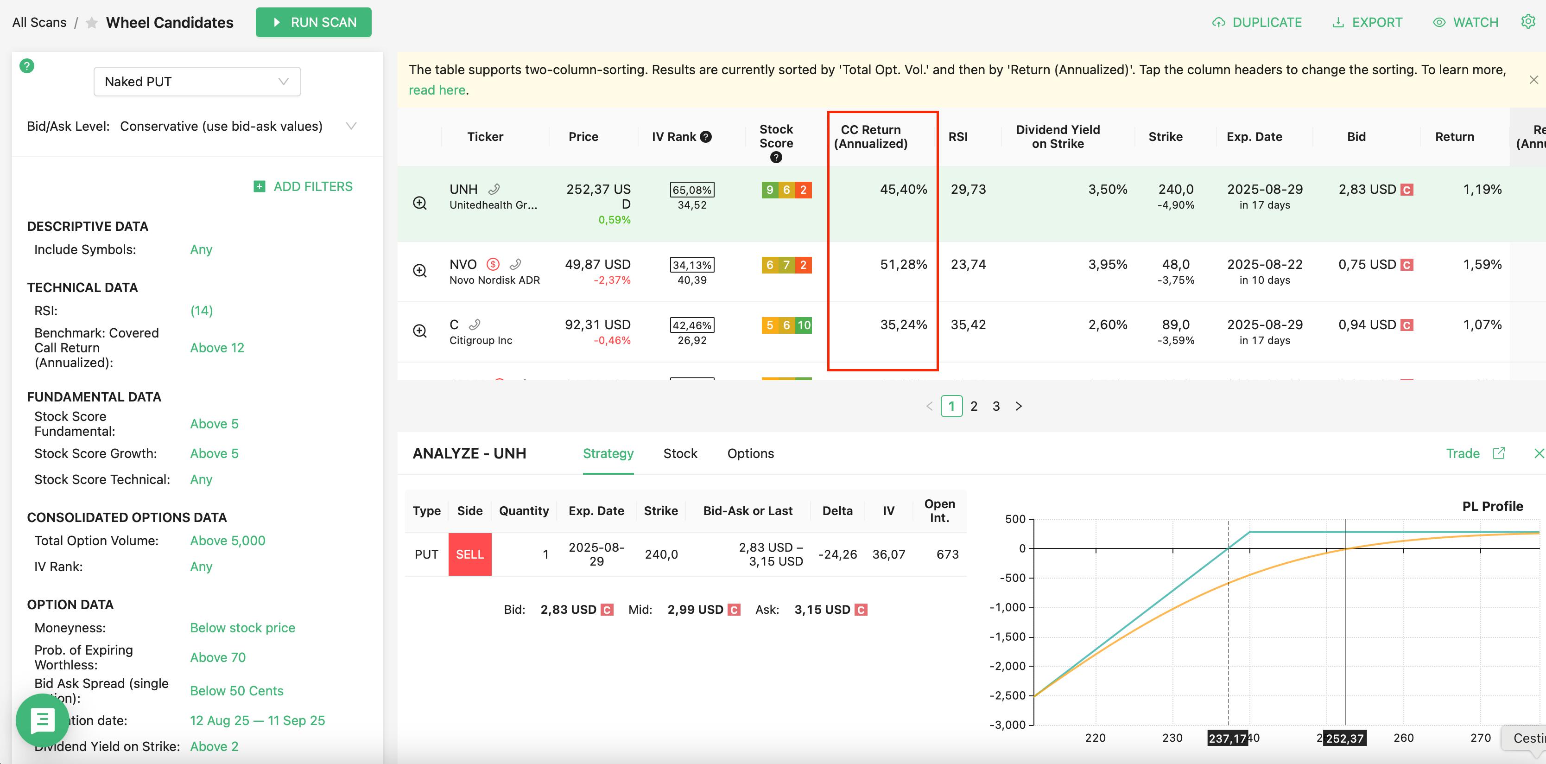
Task: Click the magnifier icon on the UNH row
Action: 419,203
